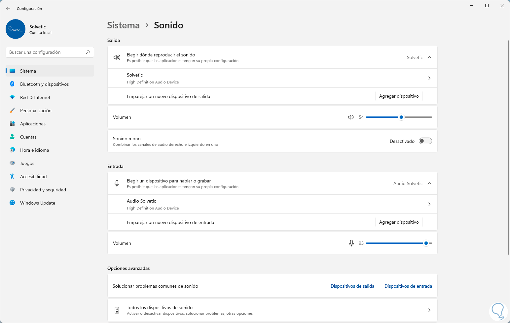The width and height of the screenshot is (510, 323).
Task: Open Bluetooth y dispositivos settings
Action: click(44, 84)
